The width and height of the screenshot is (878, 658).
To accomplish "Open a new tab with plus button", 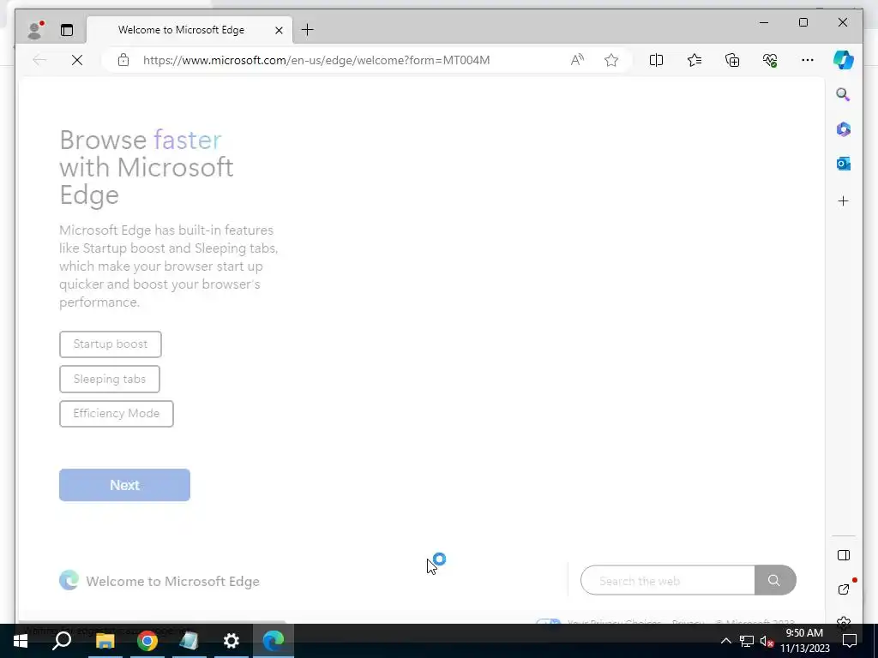I will tap(308, 30).
